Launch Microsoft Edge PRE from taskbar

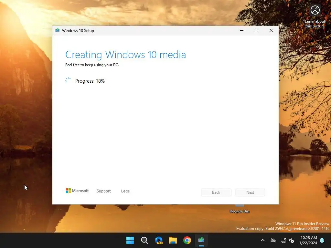(x=159, y=240)
